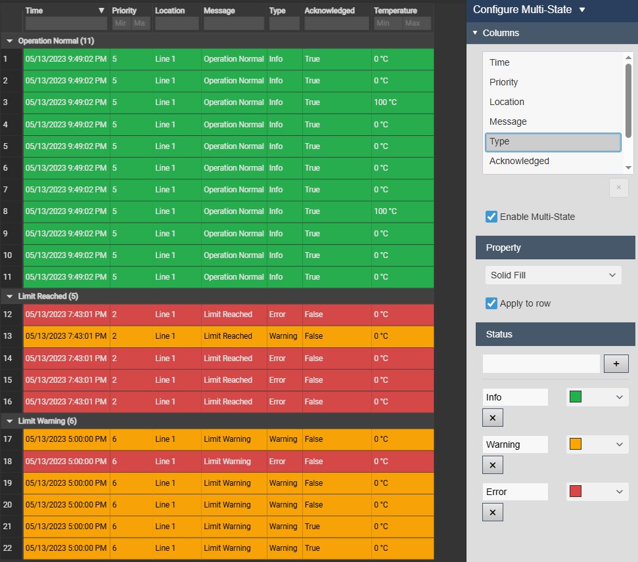This screenshot has height=562, width=638.
Task: Remove the Error status entry
Action: (x=492, y=512)
